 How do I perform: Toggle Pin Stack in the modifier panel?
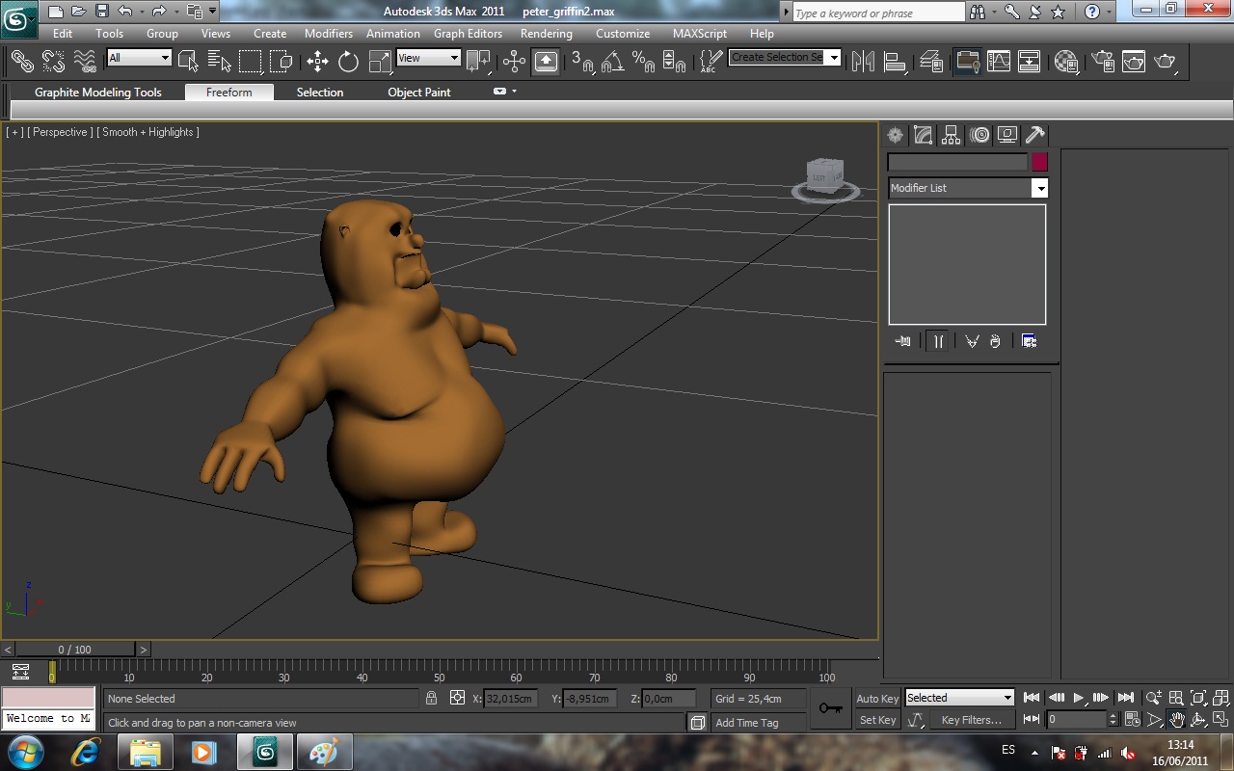pos(902,341)
